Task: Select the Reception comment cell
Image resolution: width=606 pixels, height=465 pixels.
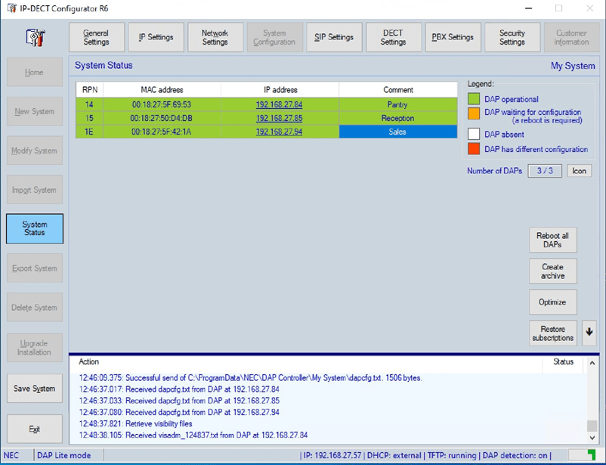Action: pos(398,118)
